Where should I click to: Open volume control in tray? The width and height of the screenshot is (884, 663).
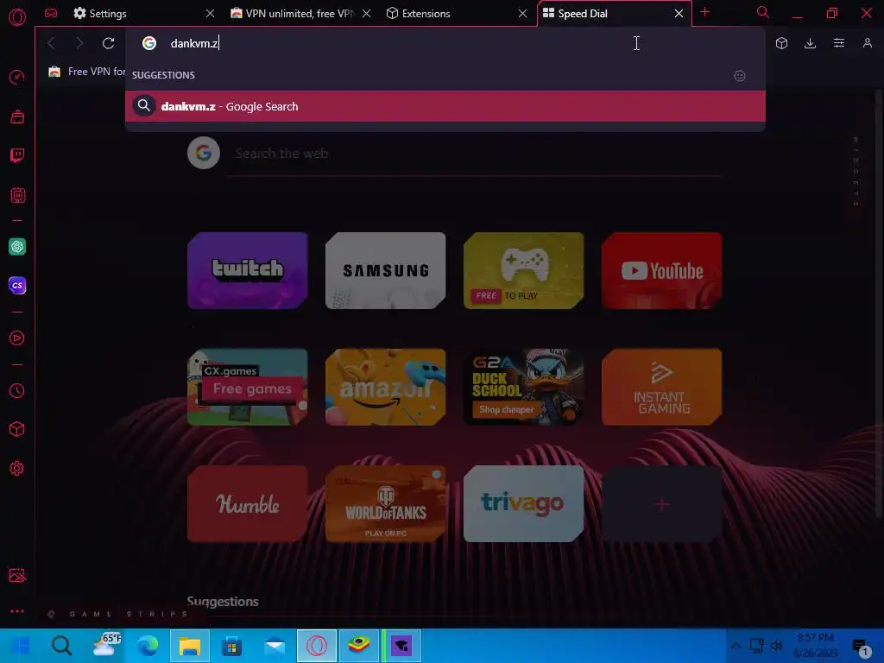(x=777, y=646)
